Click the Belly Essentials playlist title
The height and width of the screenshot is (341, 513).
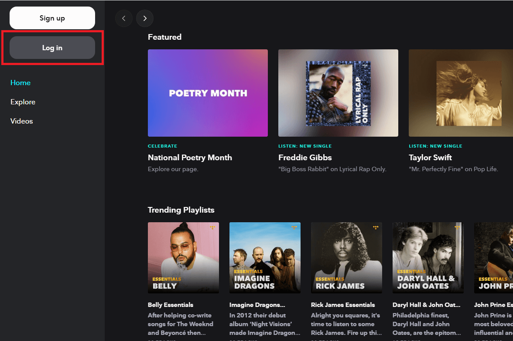pos(171,305)
